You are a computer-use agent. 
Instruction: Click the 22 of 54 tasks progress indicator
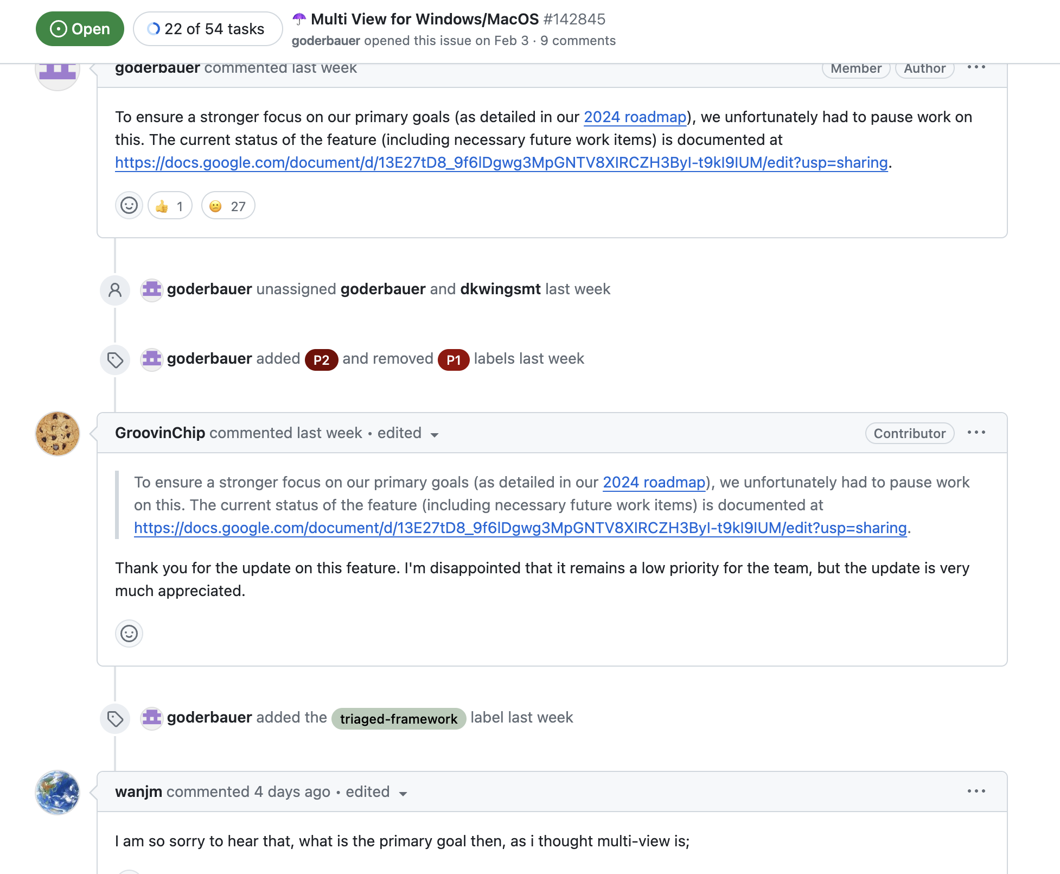pyautogui.click(x=208, y=29)
